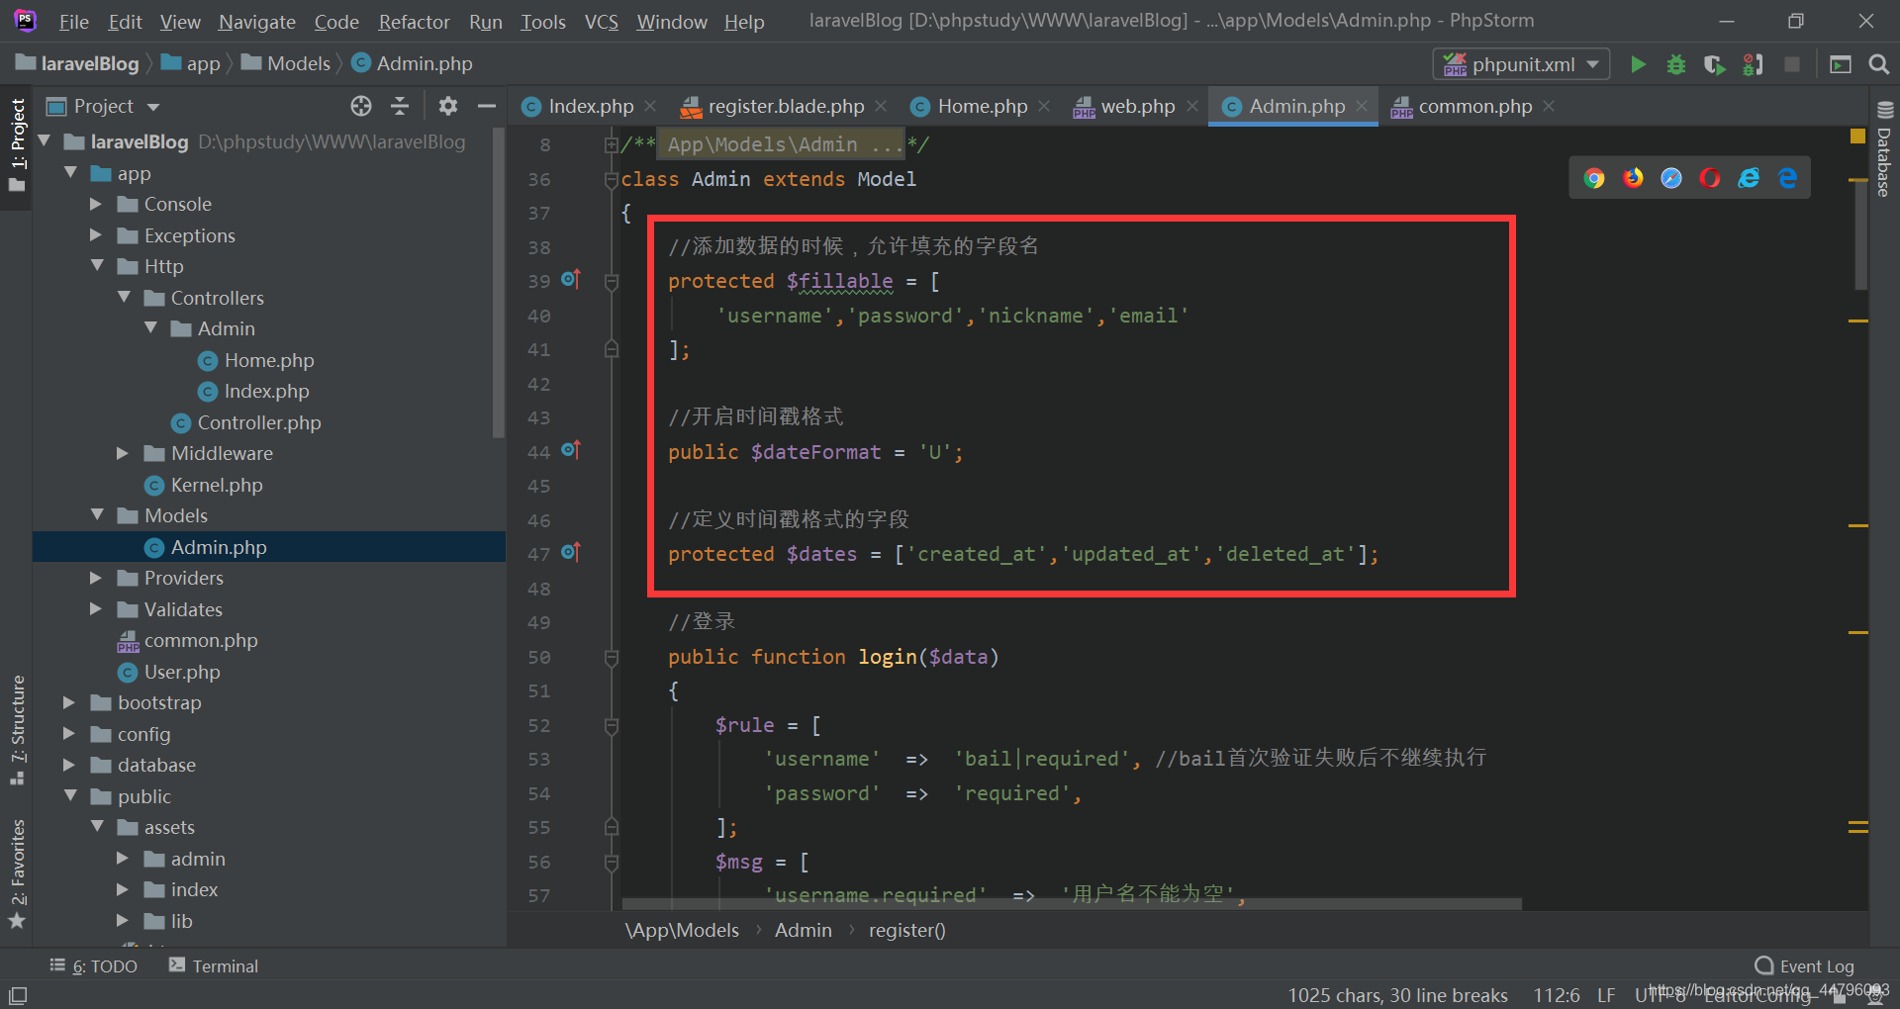The width and height of the screenshot is (1900, 1009).
Task: Open the attach debugger listener icon
Action: tap(1753, 64)
